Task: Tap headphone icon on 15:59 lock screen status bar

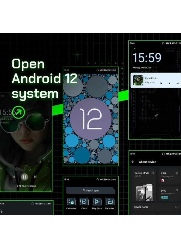Action: (163, 43)
